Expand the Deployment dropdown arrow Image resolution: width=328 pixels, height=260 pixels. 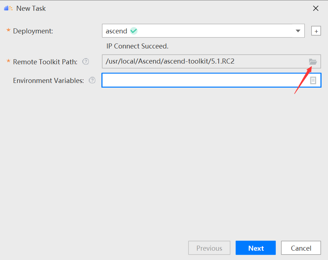[298, 31]
